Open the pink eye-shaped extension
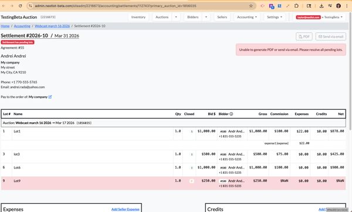352x212 pixels. [262, 6]
